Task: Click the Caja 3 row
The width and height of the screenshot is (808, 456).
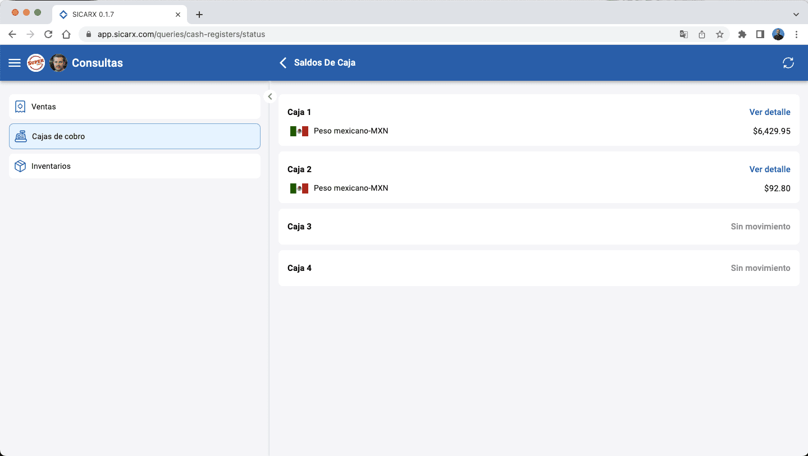Action: [538, 227]
